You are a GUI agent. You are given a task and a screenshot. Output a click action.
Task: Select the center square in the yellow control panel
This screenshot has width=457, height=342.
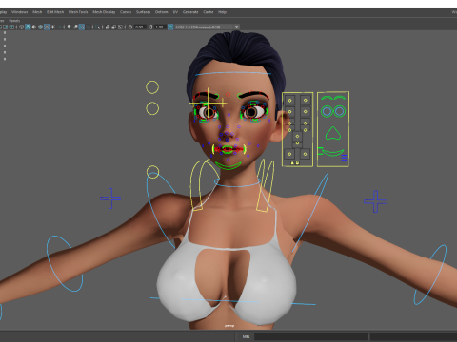[297, 137]
